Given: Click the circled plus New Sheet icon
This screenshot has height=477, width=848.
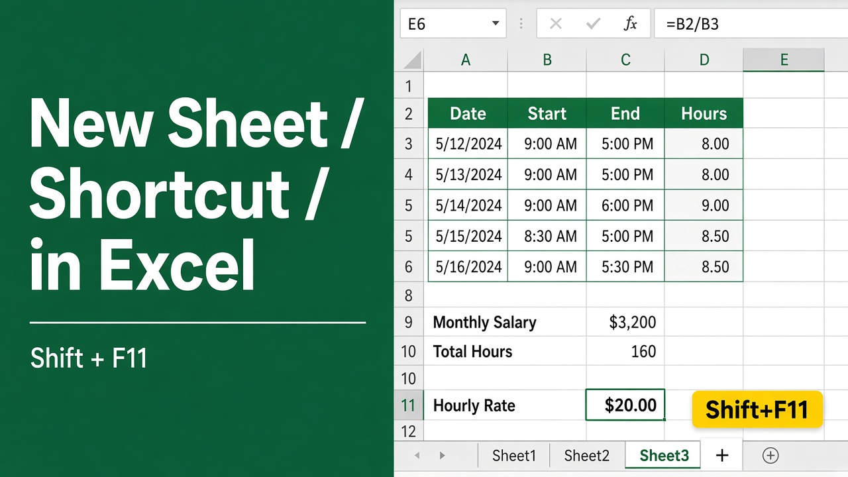Looking at the screenshot, I should click(x=770, y=455).
